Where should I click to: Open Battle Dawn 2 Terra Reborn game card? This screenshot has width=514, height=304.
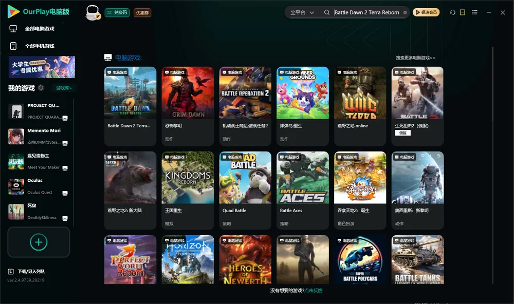(130, 106)
